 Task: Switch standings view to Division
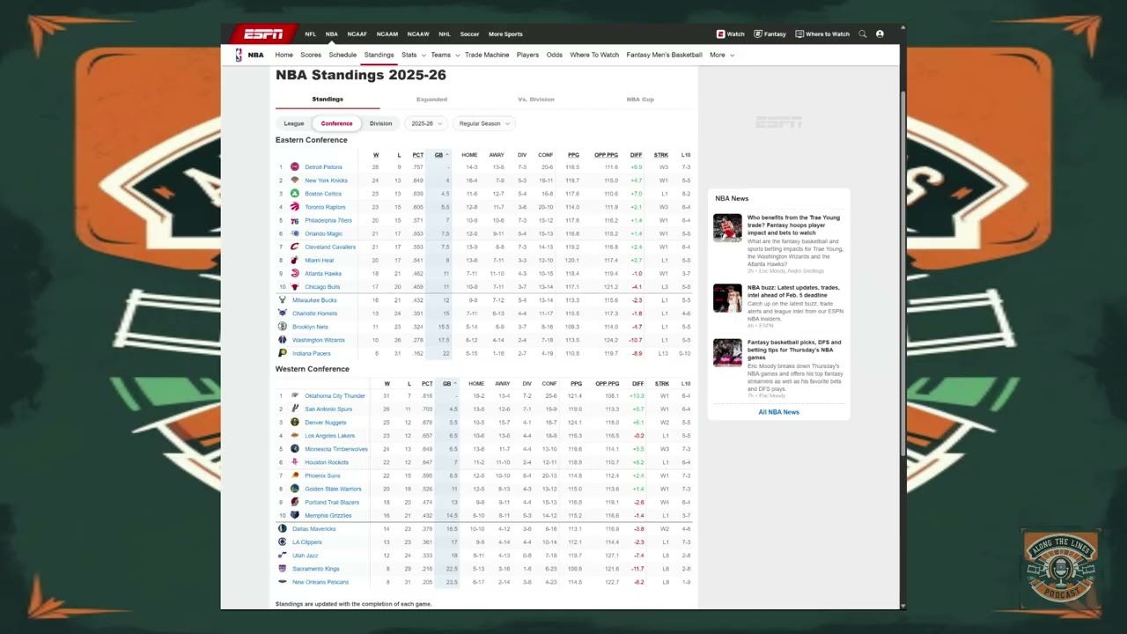380,123
